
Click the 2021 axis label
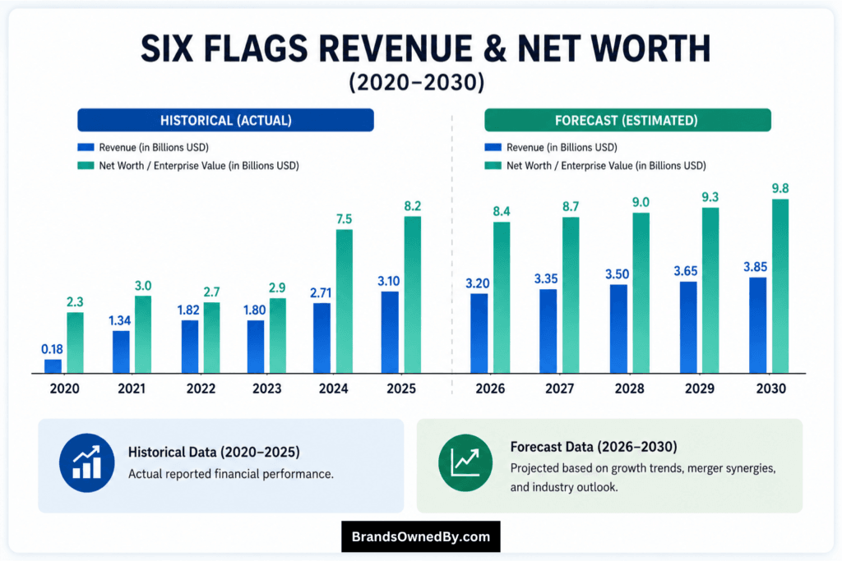coord(132,389)
